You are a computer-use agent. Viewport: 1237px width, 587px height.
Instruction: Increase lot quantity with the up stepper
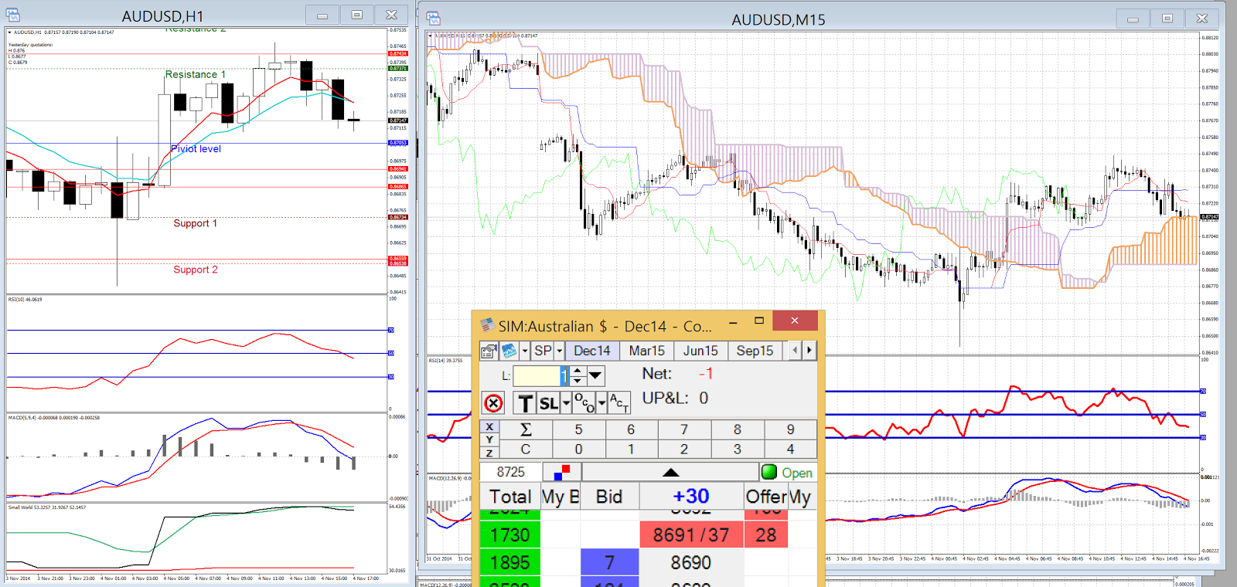578,372
